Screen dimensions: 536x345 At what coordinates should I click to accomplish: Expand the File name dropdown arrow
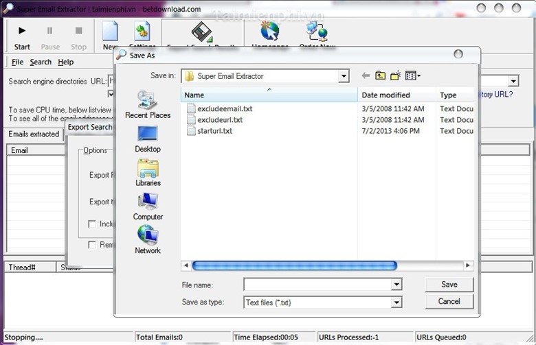click(397, 284)
